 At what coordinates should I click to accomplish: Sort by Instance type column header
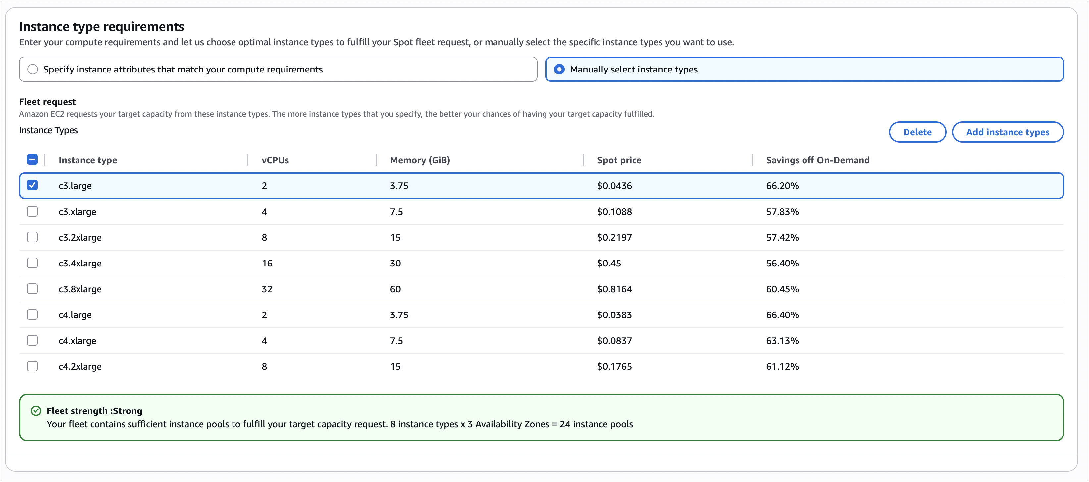pos(87,160)
